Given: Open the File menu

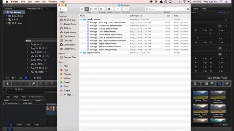Looking at the screenshot, I should pyautogui.click(x=23, y=1).
